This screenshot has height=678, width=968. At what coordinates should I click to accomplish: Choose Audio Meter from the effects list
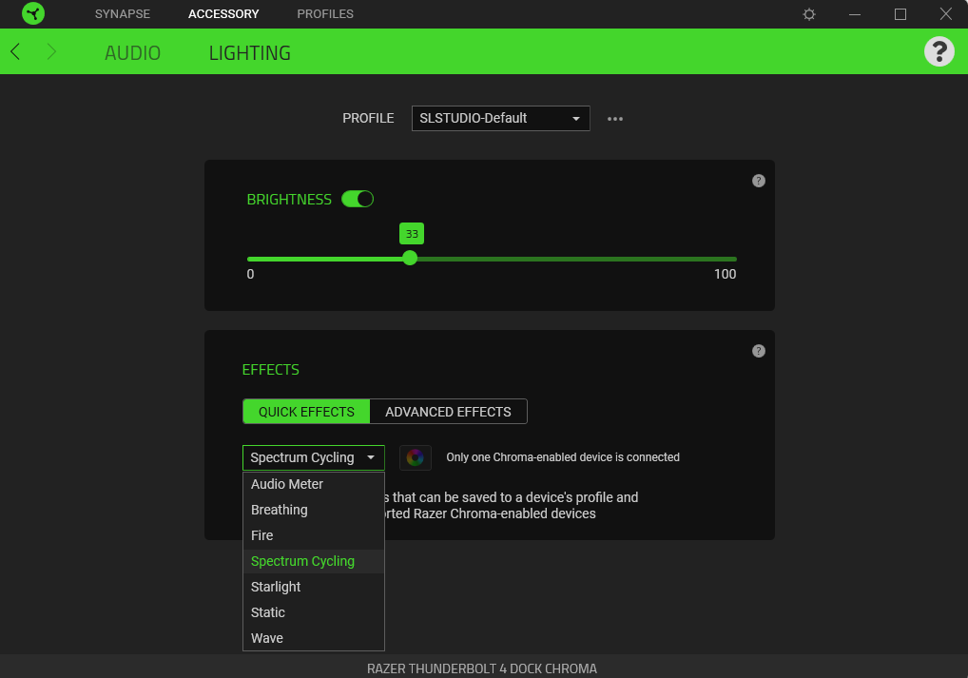point(314,484)
